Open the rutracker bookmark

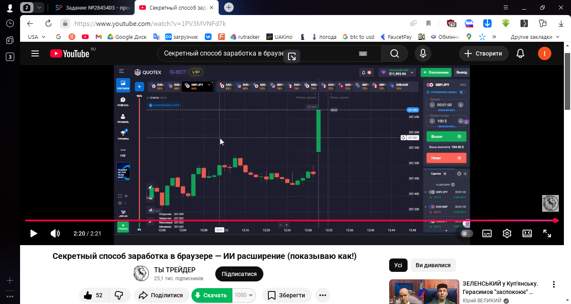(x=245, y=37)
